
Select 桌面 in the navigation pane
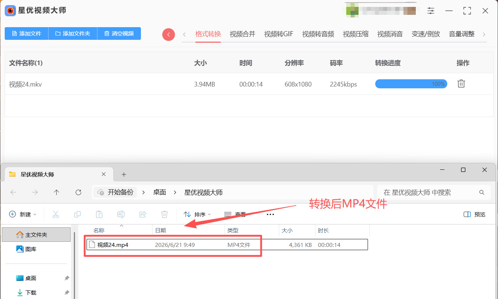31,278
